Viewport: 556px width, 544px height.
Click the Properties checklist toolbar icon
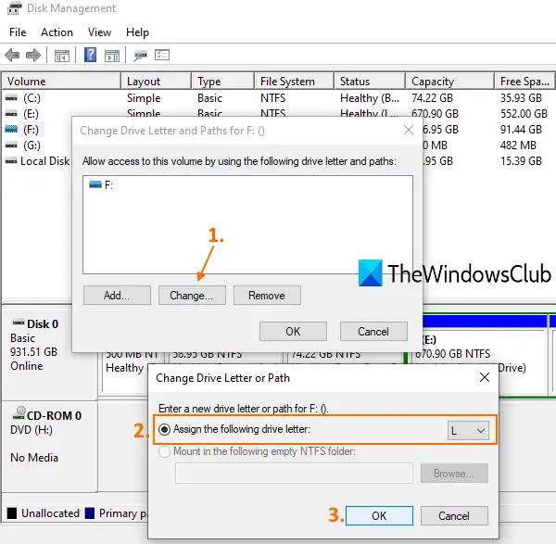point(162,55)
